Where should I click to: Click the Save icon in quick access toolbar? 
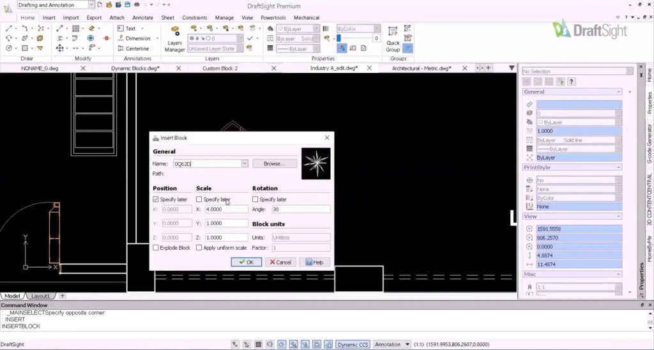128,4
